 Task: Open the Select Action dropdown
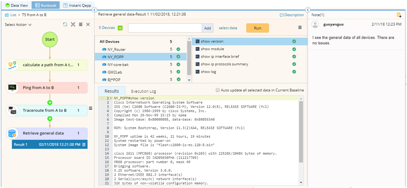[18, 24]
